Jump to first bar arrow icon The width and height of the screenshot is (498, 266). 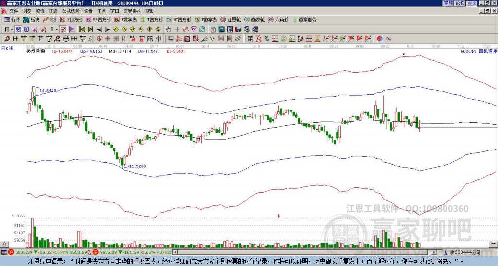click(82, 30)
